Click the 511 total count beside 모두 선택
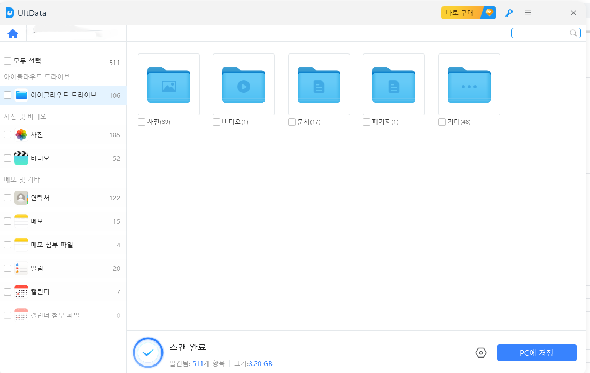 [114, 63]
